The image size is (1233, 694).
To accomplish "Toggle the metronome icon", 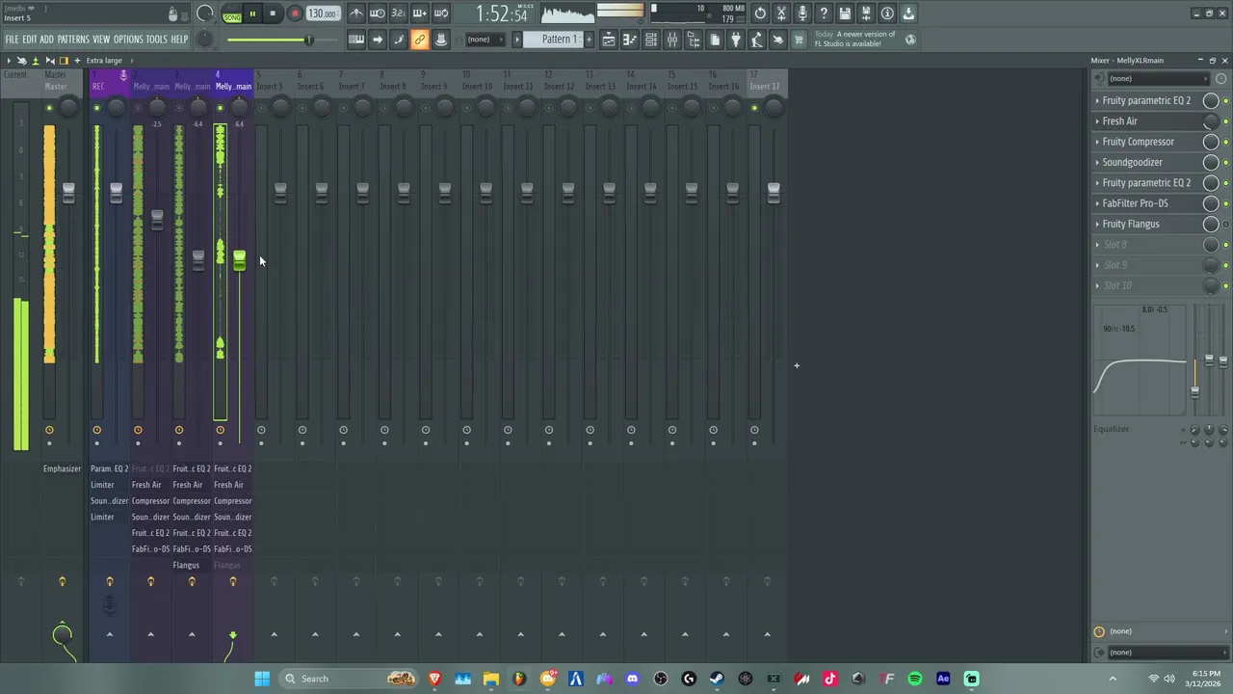I will [x=356, y=13].
